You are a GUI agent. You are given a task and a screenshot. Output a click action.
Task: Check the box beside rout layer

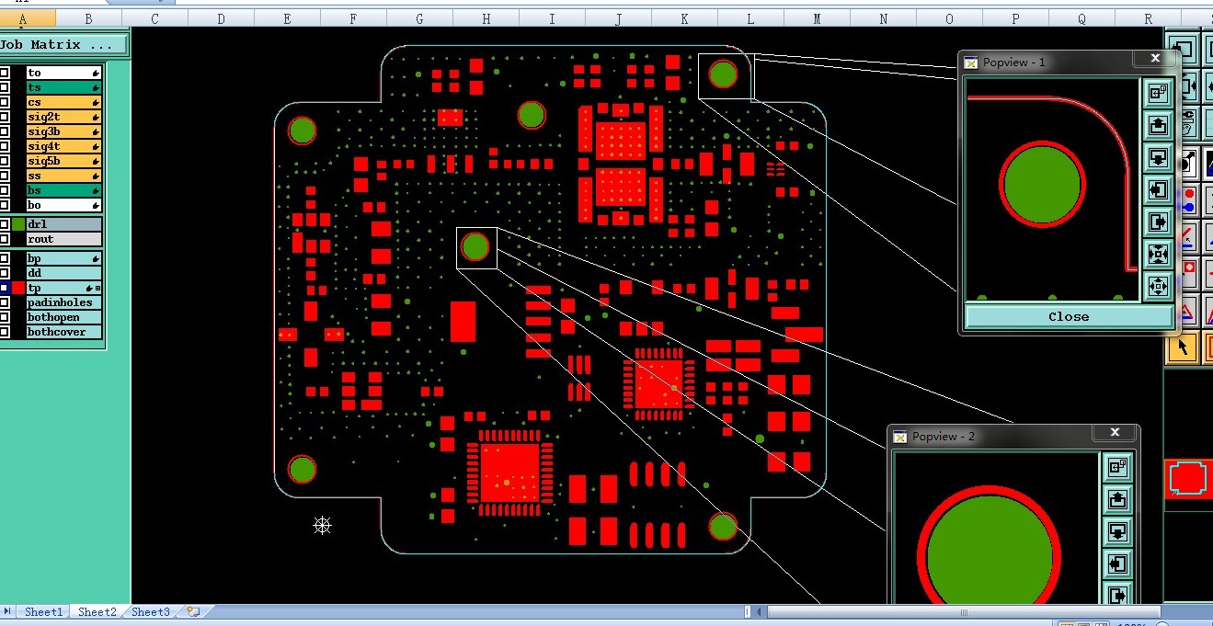click(x=5, y=239)
